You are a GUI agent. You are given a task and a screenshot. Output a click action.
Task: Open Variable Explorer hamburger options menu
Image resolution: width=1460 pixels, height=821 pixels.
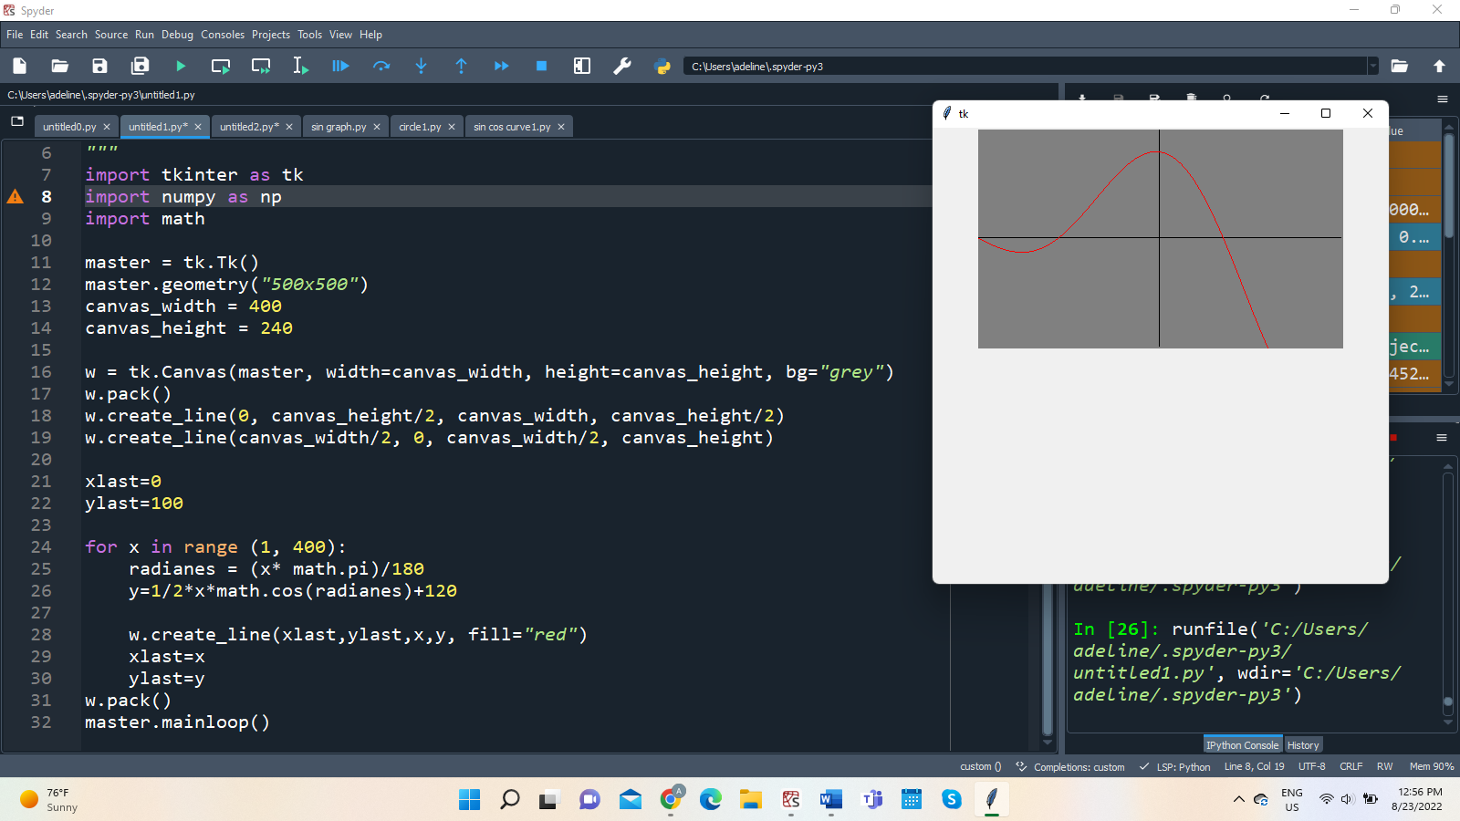pyautogui.click(x=1442, y=99)
